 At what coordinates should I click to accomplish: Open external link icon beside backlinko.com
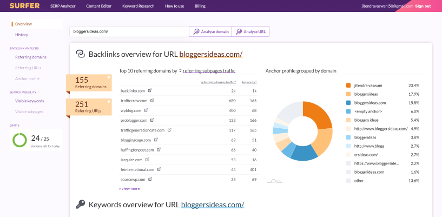150,90
